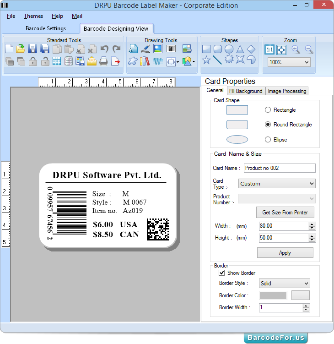
Task: Click the gray Border Color swatch
Action: click(273, 295)
